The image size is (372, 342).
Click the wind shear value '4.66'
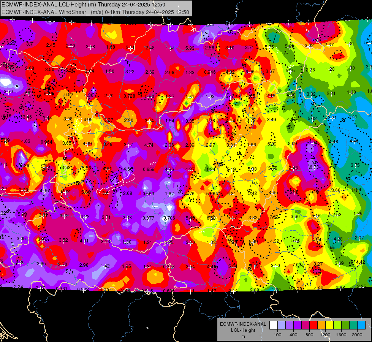pyautogui.click(x=128, y=169)
